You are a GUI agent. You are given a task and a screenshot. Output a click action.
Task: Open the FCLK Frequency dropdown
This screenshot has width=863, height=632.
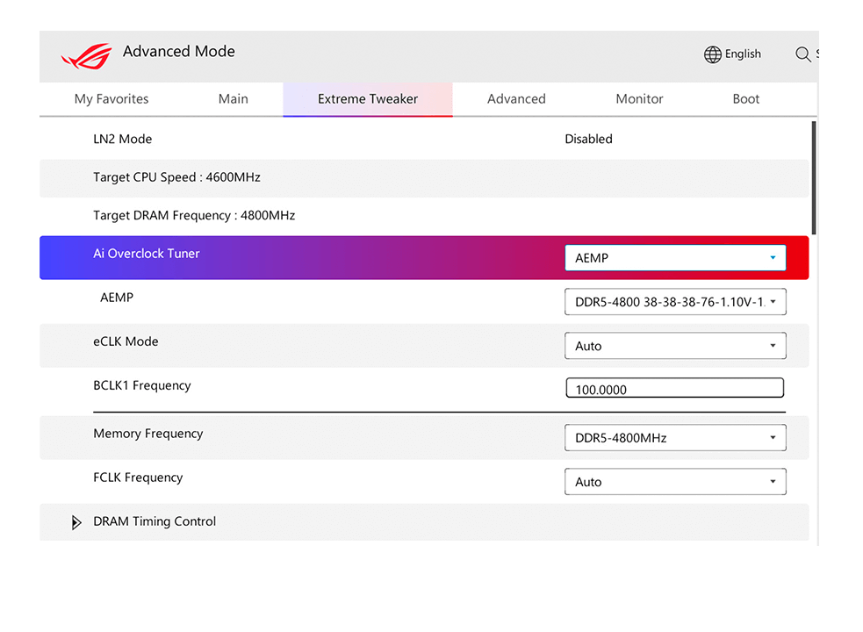point(674,482)
